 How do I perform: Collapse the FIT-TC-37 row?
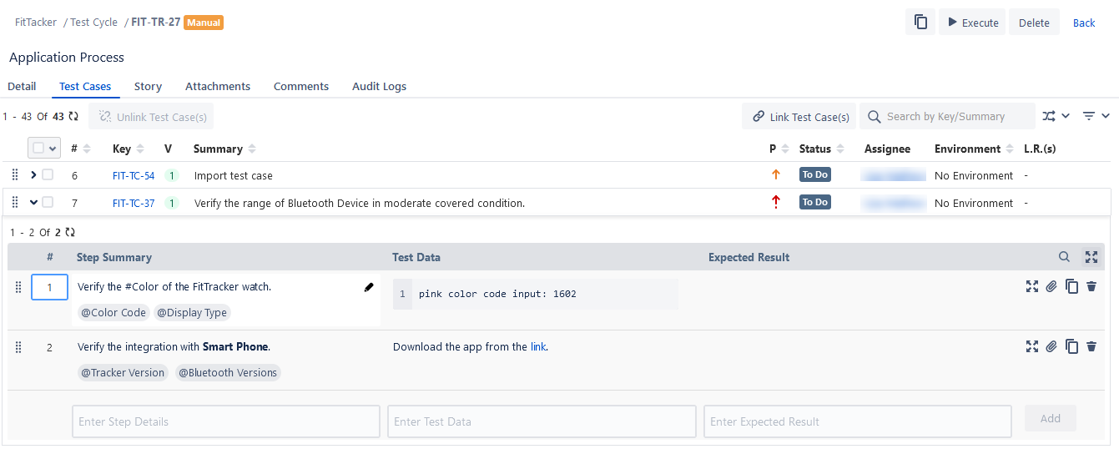[33, 202]
